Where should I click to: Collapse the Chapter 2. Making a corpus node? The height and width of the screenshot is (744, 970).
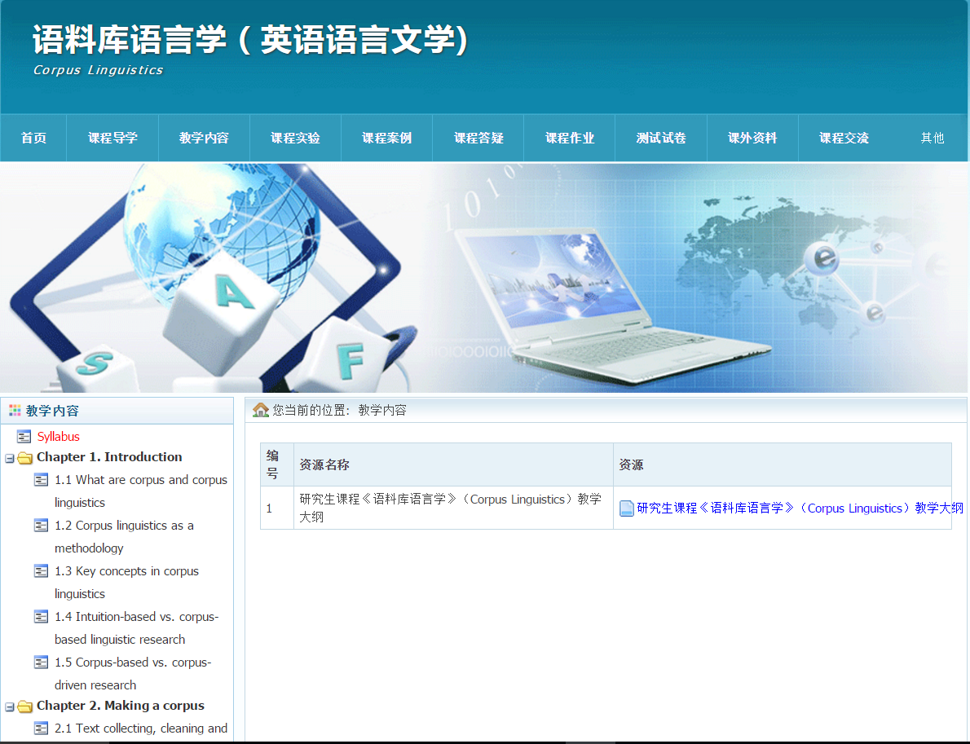click(x=10, y=707)
